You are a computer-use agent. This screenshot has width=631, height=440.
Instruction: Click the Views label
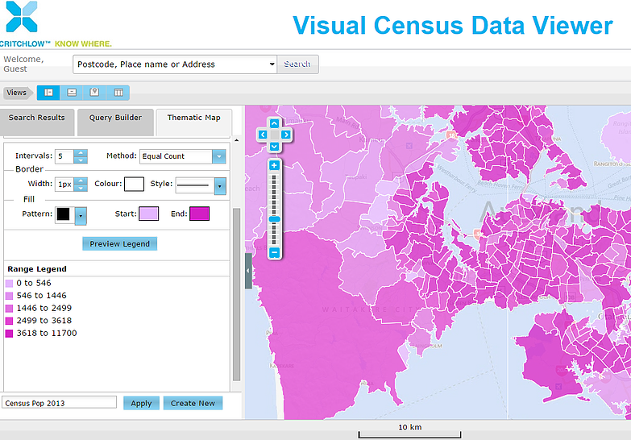(17, 93)
